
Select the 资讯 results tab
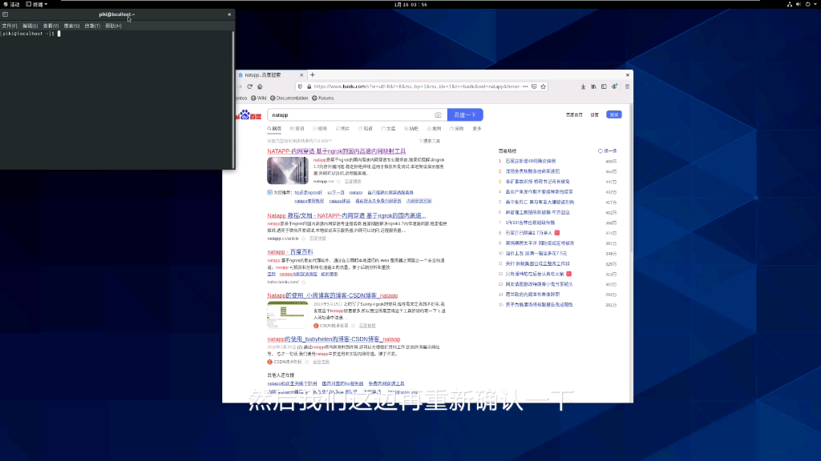(x=297, y=129)
